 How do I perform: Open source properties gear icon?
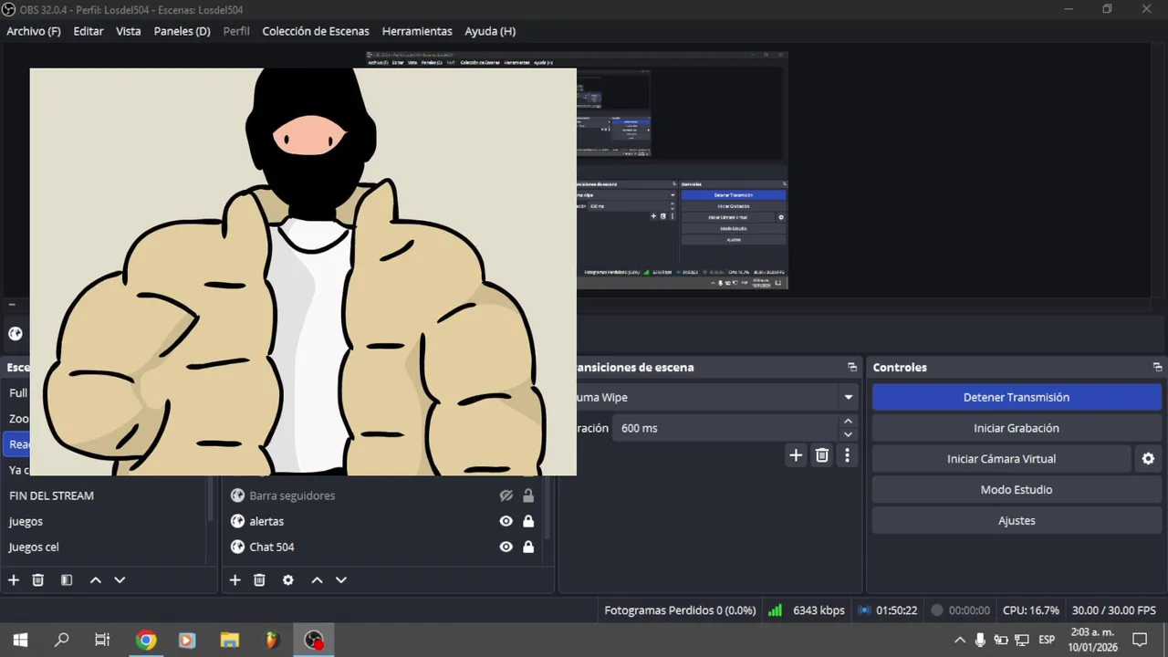tap(288, 580)
